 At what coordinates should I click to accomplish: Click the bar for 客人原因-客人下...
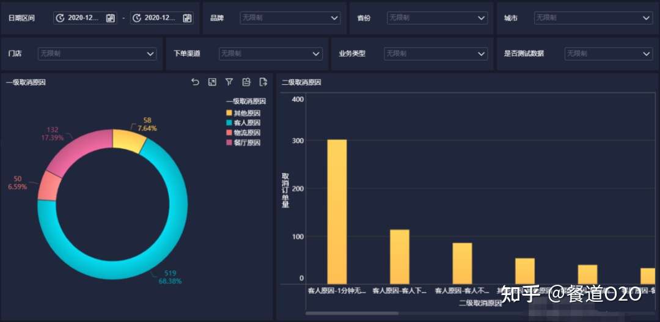pos(400,257)
